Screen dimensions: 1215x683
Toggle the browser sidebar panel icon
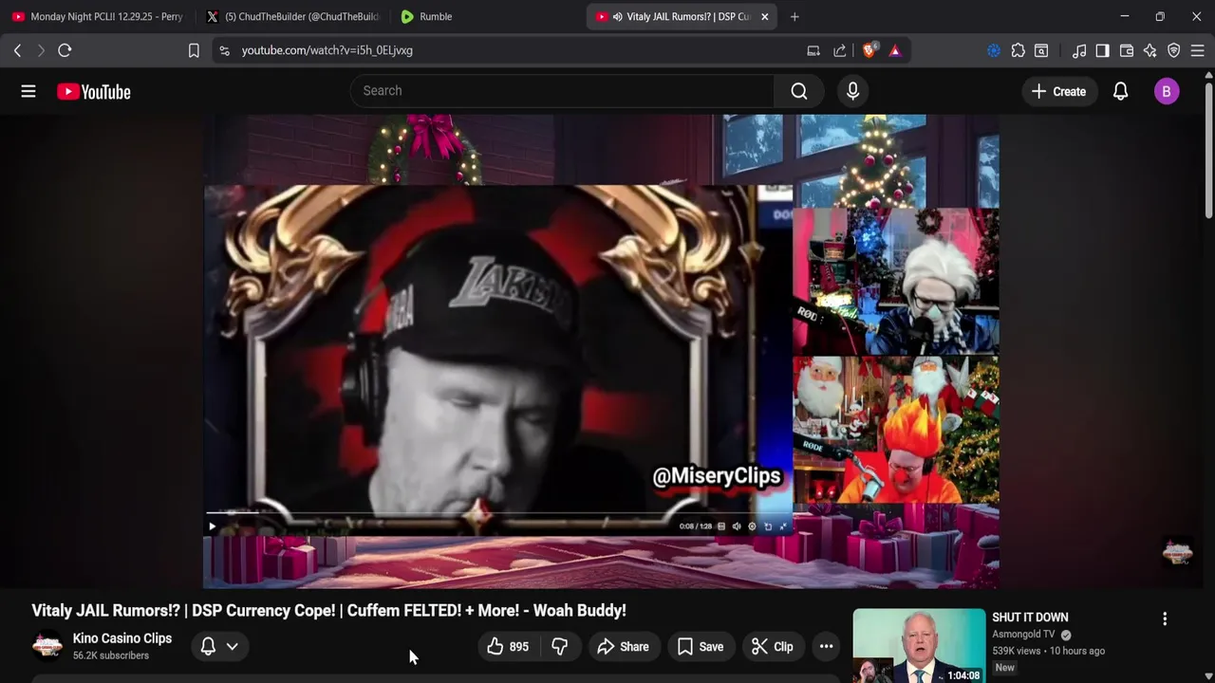[1102, 50]
